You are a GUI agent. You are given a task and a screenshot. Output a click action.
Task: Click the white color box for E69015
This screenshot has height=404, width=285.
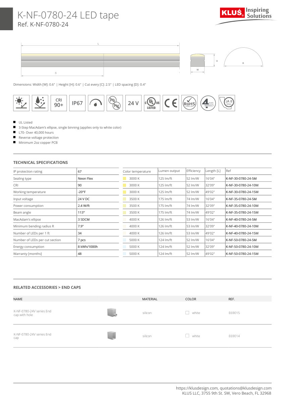click(x=187, y=313)
